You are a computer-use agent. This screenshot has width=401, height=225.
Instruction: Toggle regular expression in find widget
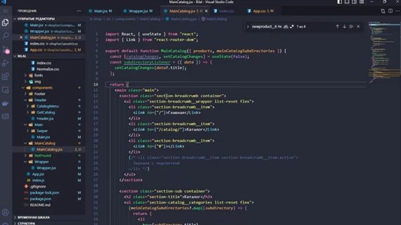(x=291, y=26)
